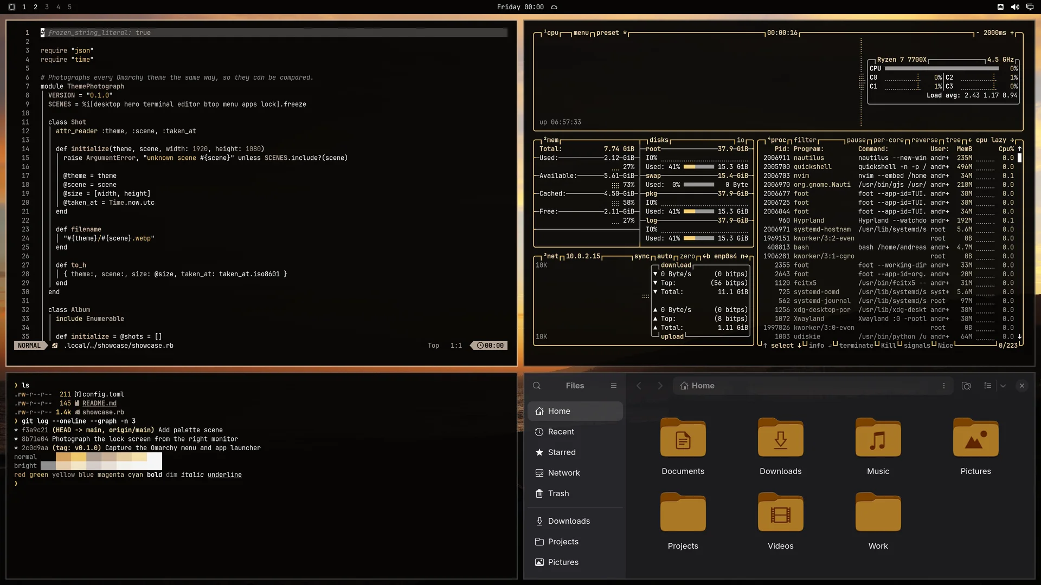The width and height of the screenshot is (1041, 585).
Task: Open btop menu option
Action: tap(581, 33)
